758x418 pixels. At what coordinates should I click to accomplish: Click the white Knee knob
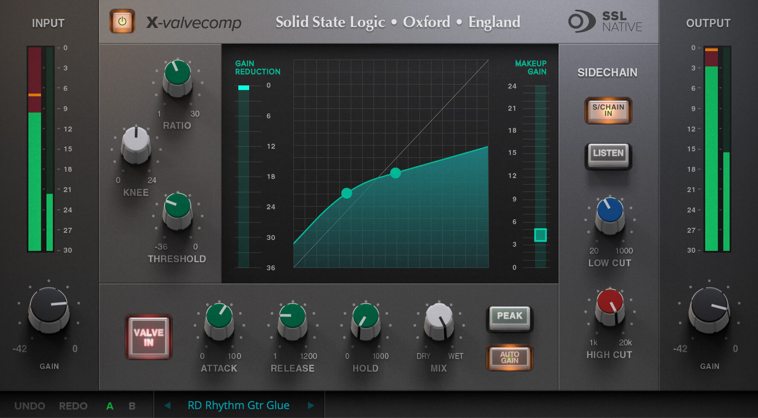(136, 145)
